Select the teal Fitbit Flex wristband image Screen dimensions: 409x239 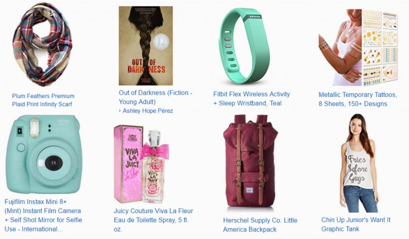[244, 46]
